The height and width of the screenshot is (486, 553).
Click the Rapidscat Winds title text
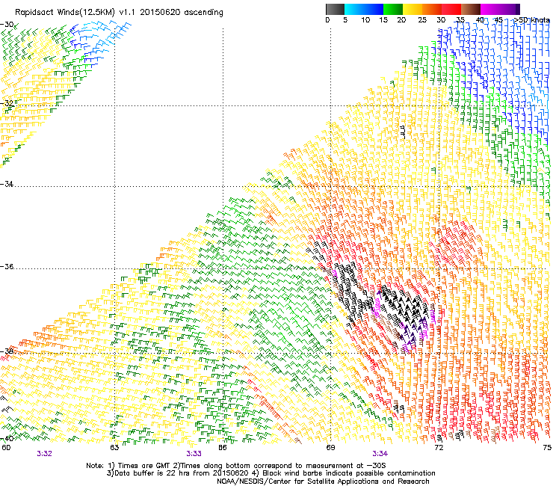pyautogui.click(x=119, y=13)
